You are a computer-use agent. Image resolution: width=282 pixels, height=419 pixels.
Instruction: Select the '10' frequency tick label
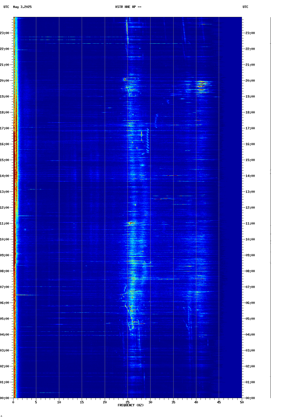(x=59, y=402)
